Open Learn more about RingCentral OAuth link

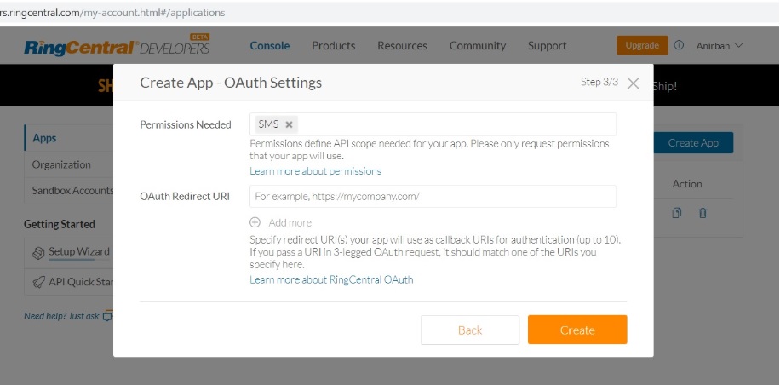tap(331, 279)
